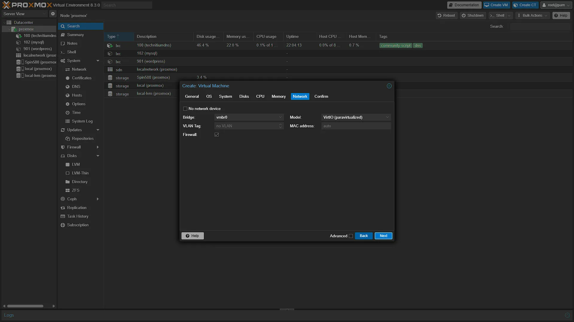Check the No network device checkbox
The height and width of the screenshot is (322, 574).
[185, 109]
